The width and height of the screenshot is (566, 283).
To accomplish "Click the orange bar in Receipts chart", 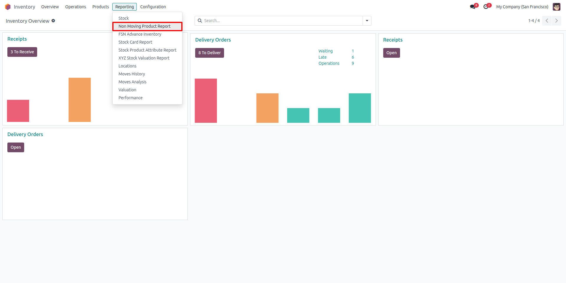I will (x=80, y=100).
